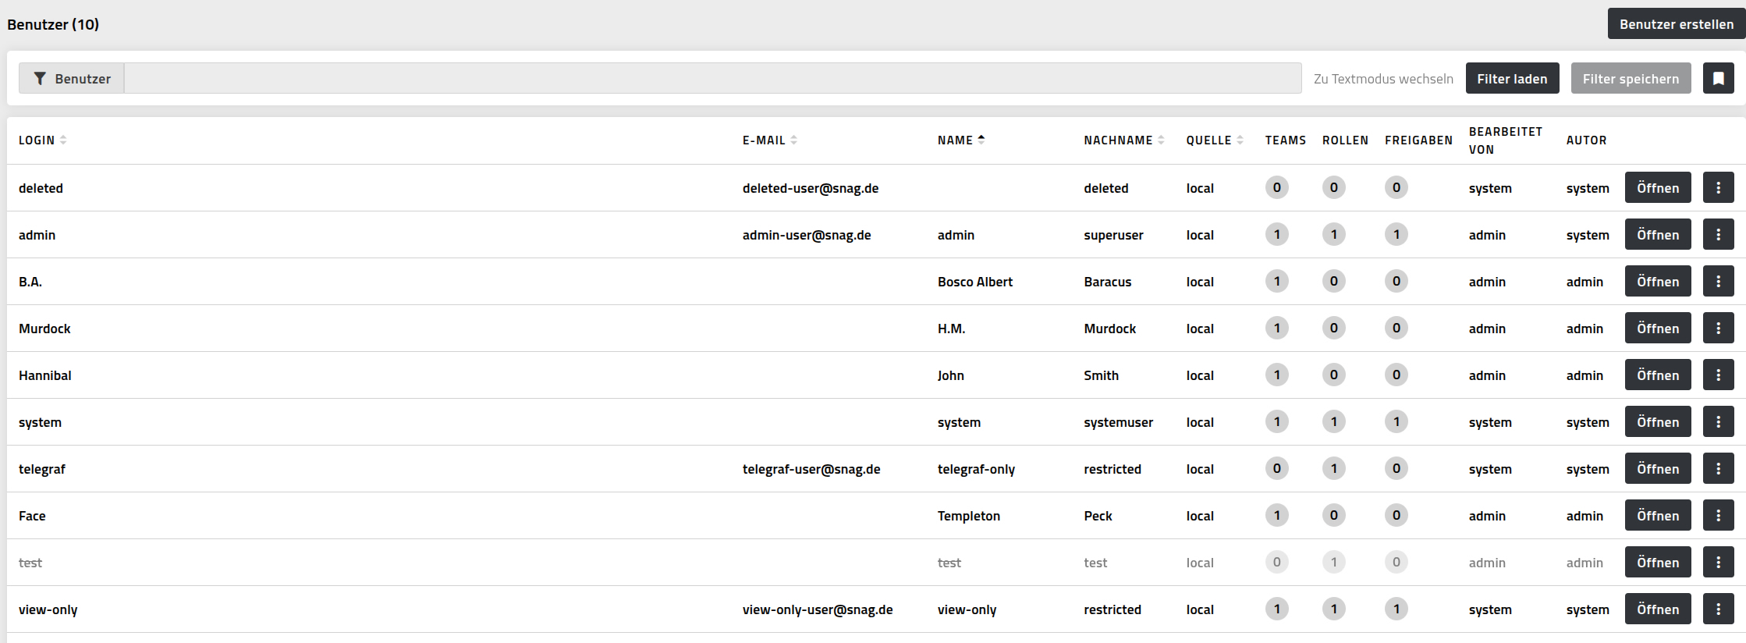Click the Benutzer erstellen button

1677,23
